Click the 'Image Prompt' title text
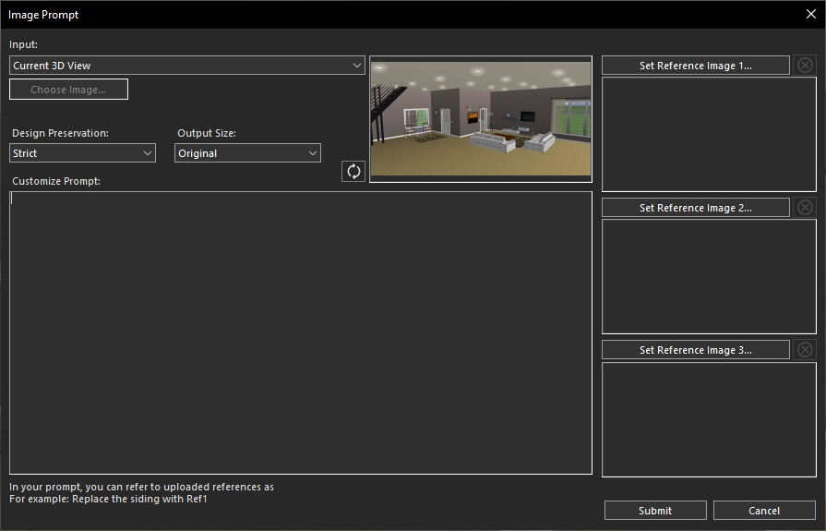The image size is (826, 531). (43, 15)
